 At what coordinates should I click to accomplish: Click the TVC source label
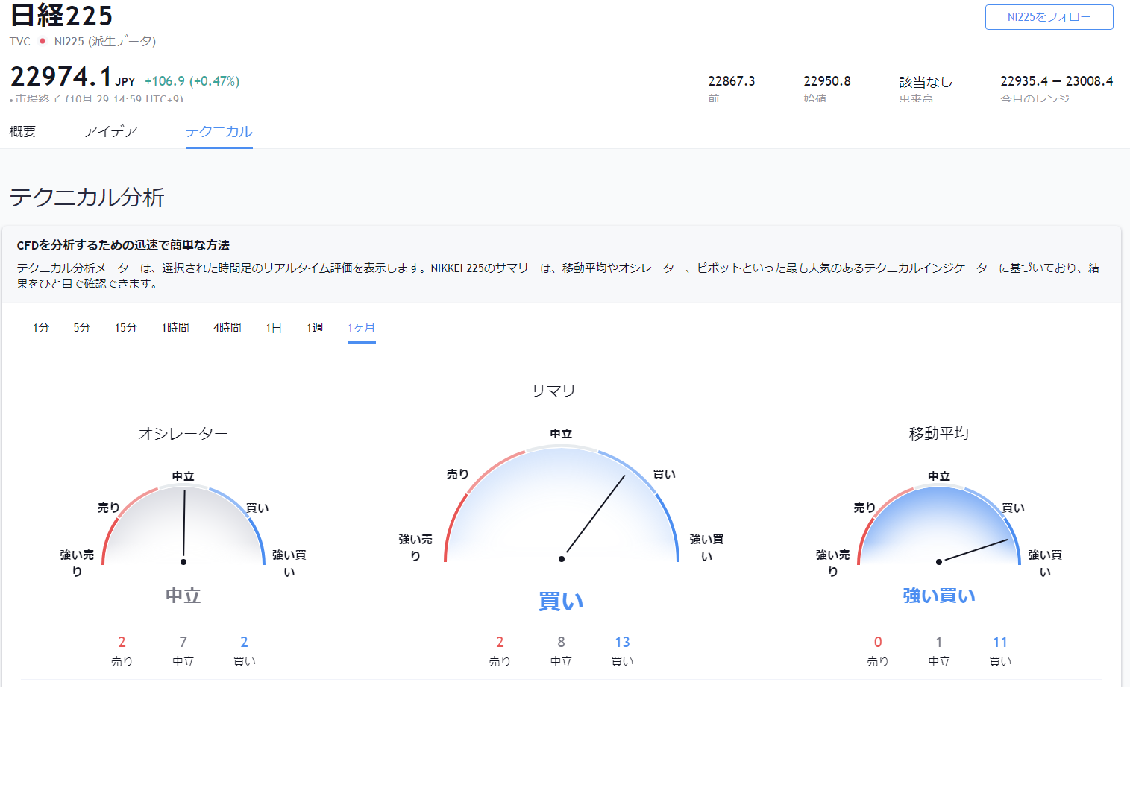coord(20,42)
